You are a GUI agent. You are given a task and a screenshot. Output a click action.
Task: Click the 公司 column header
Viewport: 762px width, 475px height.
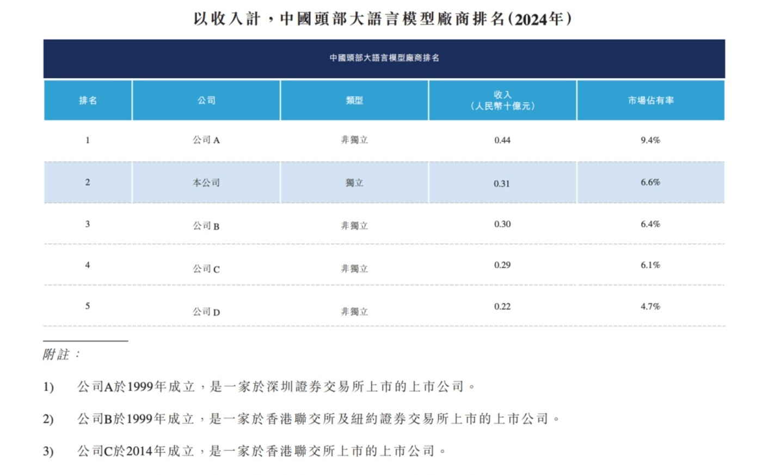pos(206,100)
